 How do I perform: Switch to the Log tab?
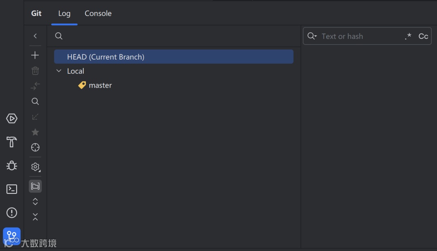[64, 13]
